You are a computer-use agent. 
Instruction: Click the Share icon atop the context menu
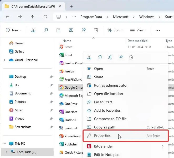[121, 57]
